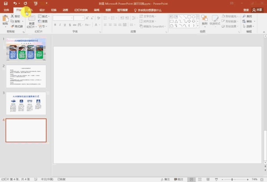Viewport: 267px width, 182px height.
Task: Click the Sign in (登录) button
Action: click(x=246, y=10)
